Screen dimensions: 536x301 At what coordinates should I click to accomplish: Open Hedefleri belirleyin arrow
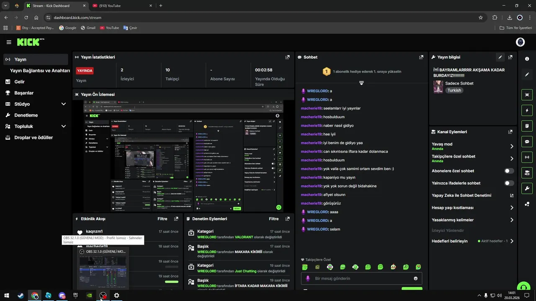[512, 241]
